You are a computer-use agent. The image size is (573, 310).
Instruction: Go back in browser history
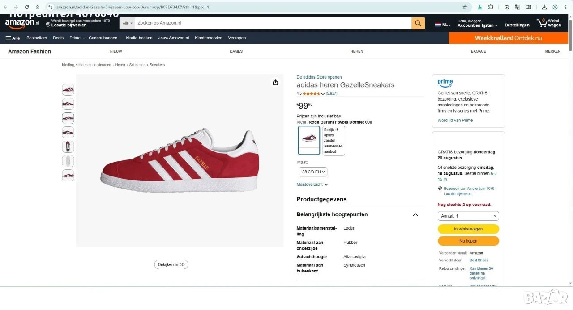click(x=5, y=7)
